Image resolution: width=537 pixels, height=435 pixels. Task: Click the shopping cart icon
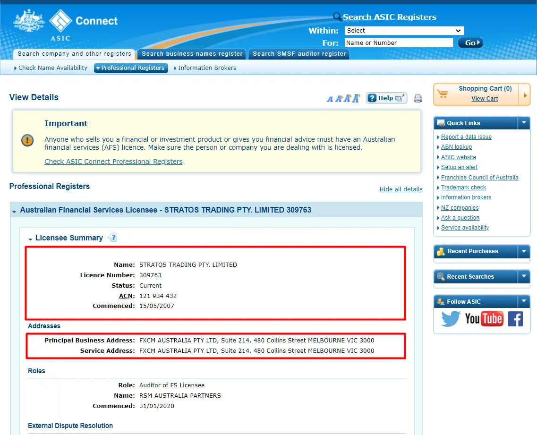[443, 94]
